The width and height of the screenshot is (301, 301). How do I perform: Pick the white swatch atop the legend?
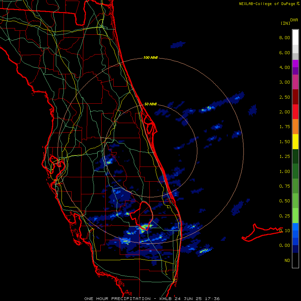pos(295,37)
